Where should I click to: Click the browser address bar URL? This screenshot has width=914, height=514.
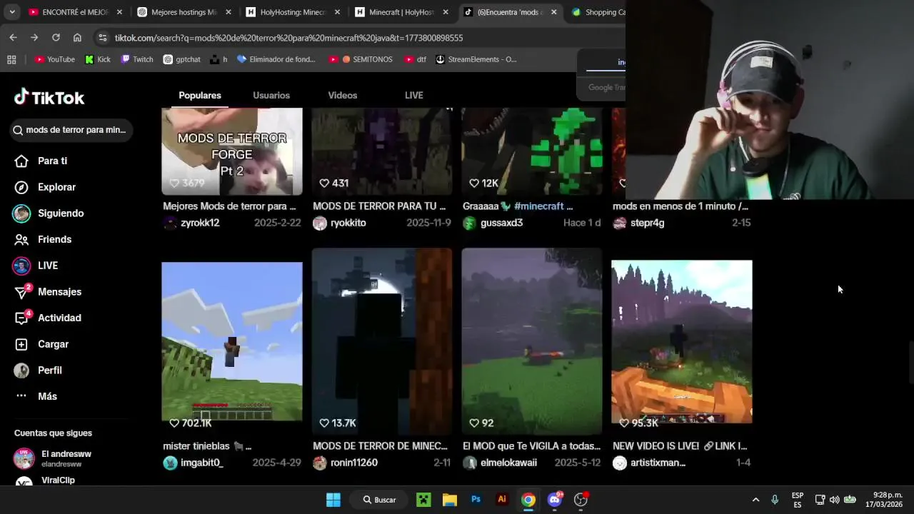click(288, 38)
